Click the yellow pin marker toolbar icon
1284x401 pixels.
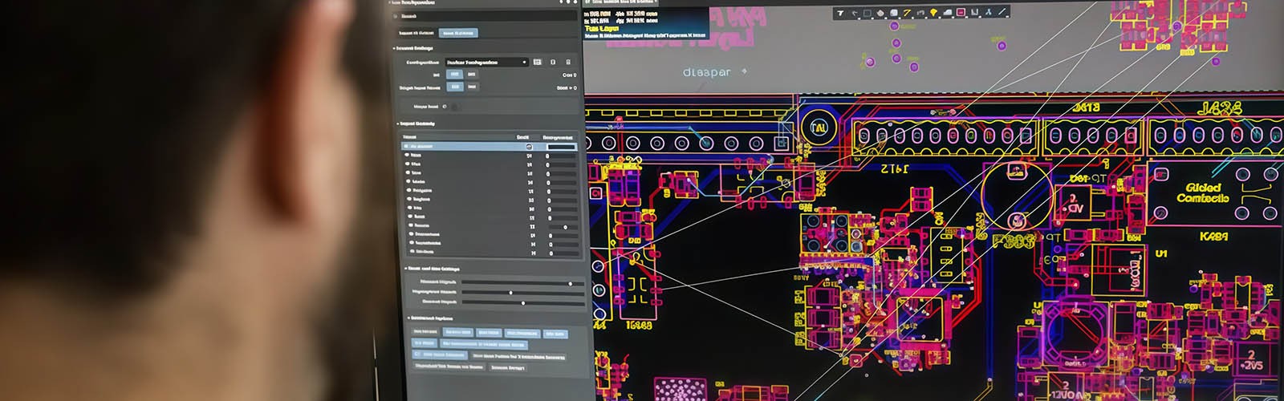pyautogui.click(x=934, y=13)
